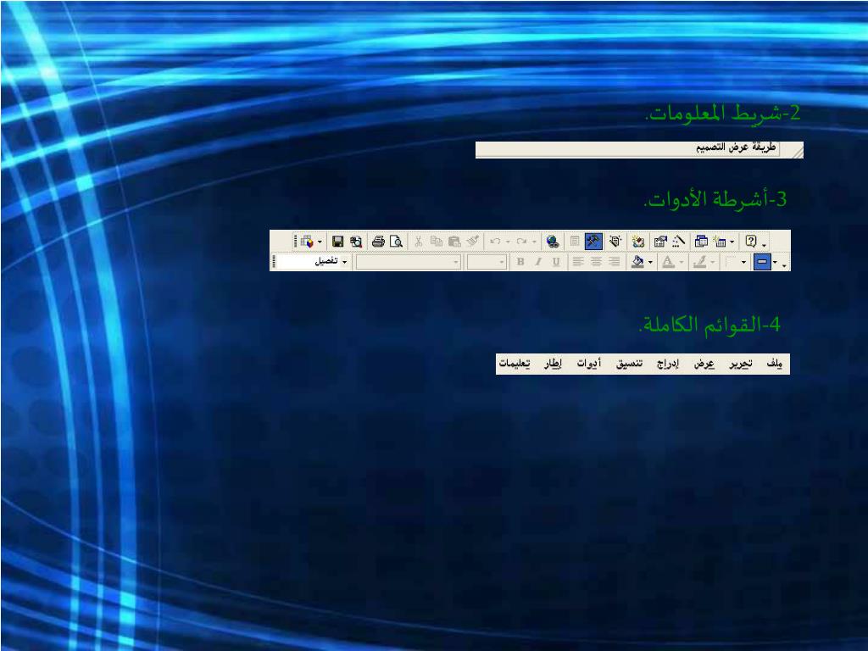Open the Redo history dropdown arrow
This screenshot has height=651, width=868.
click(534, 242)
